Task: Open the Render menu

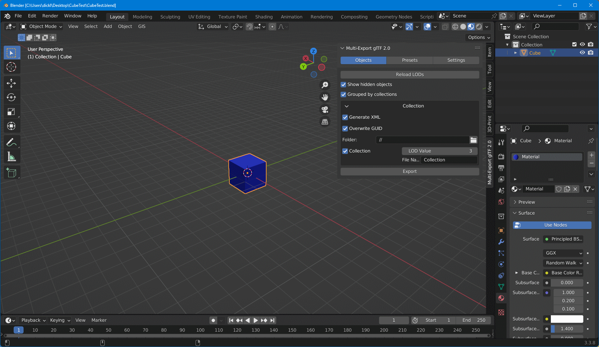Action: (50, 16)
